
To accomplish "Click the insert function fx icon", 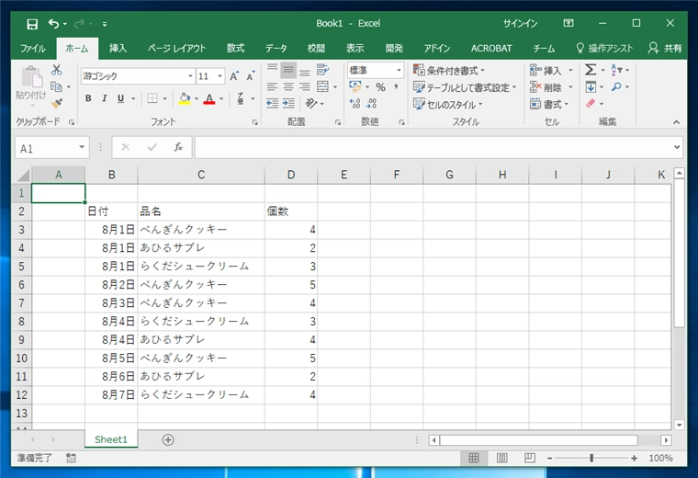I will 178,147.
